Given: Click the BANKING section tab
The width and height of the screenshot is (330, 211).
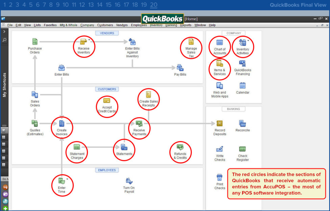Looking at the screenshot, I should 233,109.
